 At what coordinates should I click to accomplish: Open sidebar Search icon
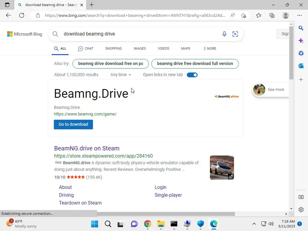point(301,28)
